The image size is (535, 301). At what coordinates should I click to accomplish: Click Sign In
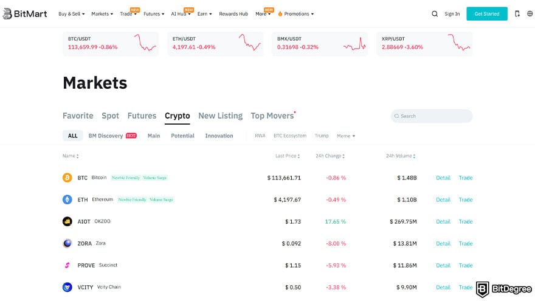(452, 14)
